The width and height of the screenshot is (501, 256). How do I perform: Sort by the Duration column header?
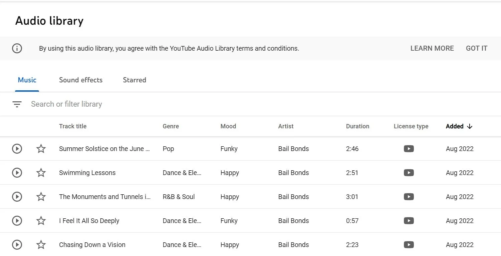pyautogui.click(x=358, y=126)
